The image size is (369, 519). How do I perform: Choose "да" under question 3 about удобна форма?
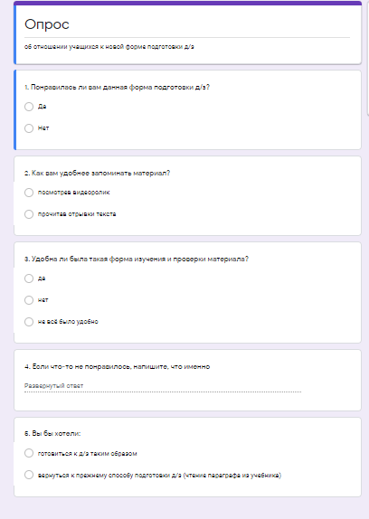29,278
